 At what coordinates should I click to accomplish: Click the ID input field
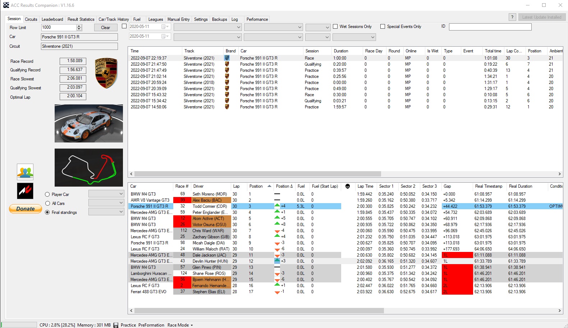point(490,27)
